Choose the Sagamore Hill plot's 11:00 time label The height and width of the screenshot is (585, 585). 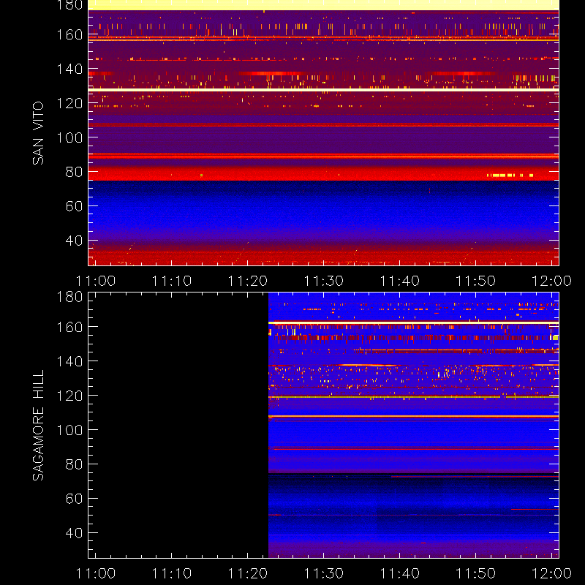pyautogui.click(x=96, y=573)
